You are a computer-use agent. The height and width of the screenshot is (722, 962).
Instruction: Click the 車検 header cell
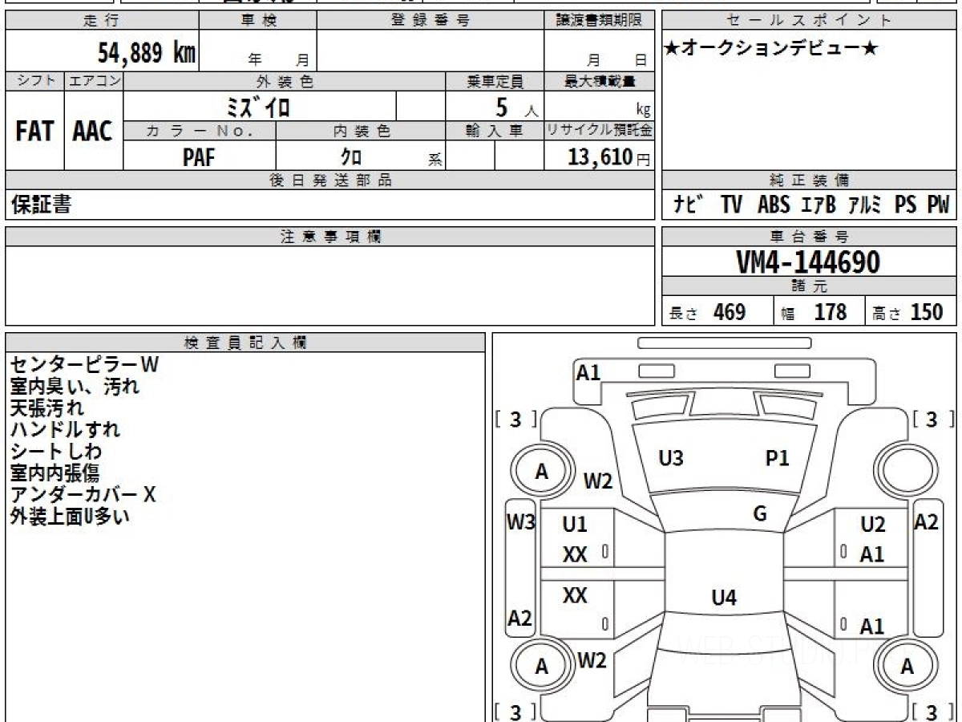(x=257, y=21)
